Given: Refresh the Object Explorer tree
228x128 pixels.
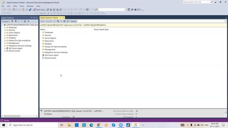Looking at the screenshot, I should (25, 21).
